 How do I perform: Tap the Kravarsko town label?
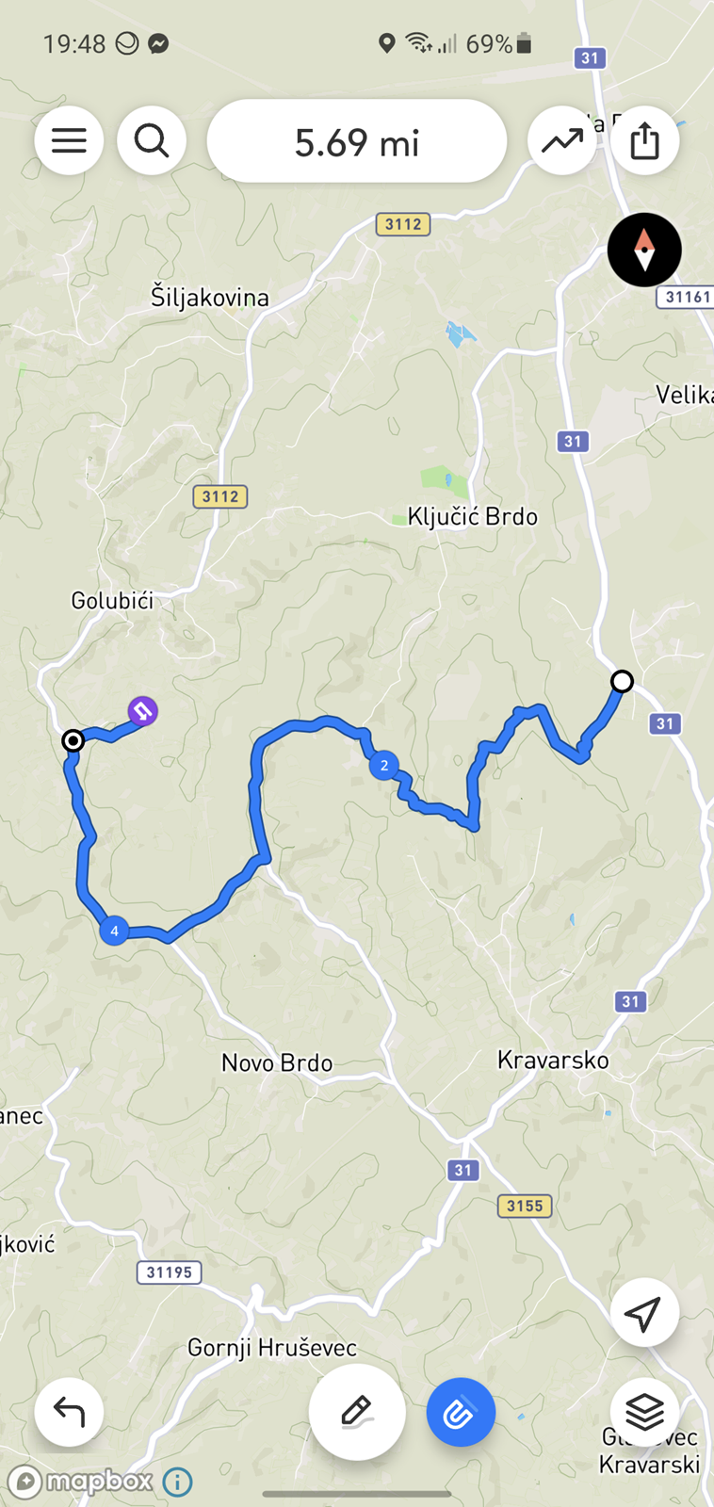click(553, 1060)
